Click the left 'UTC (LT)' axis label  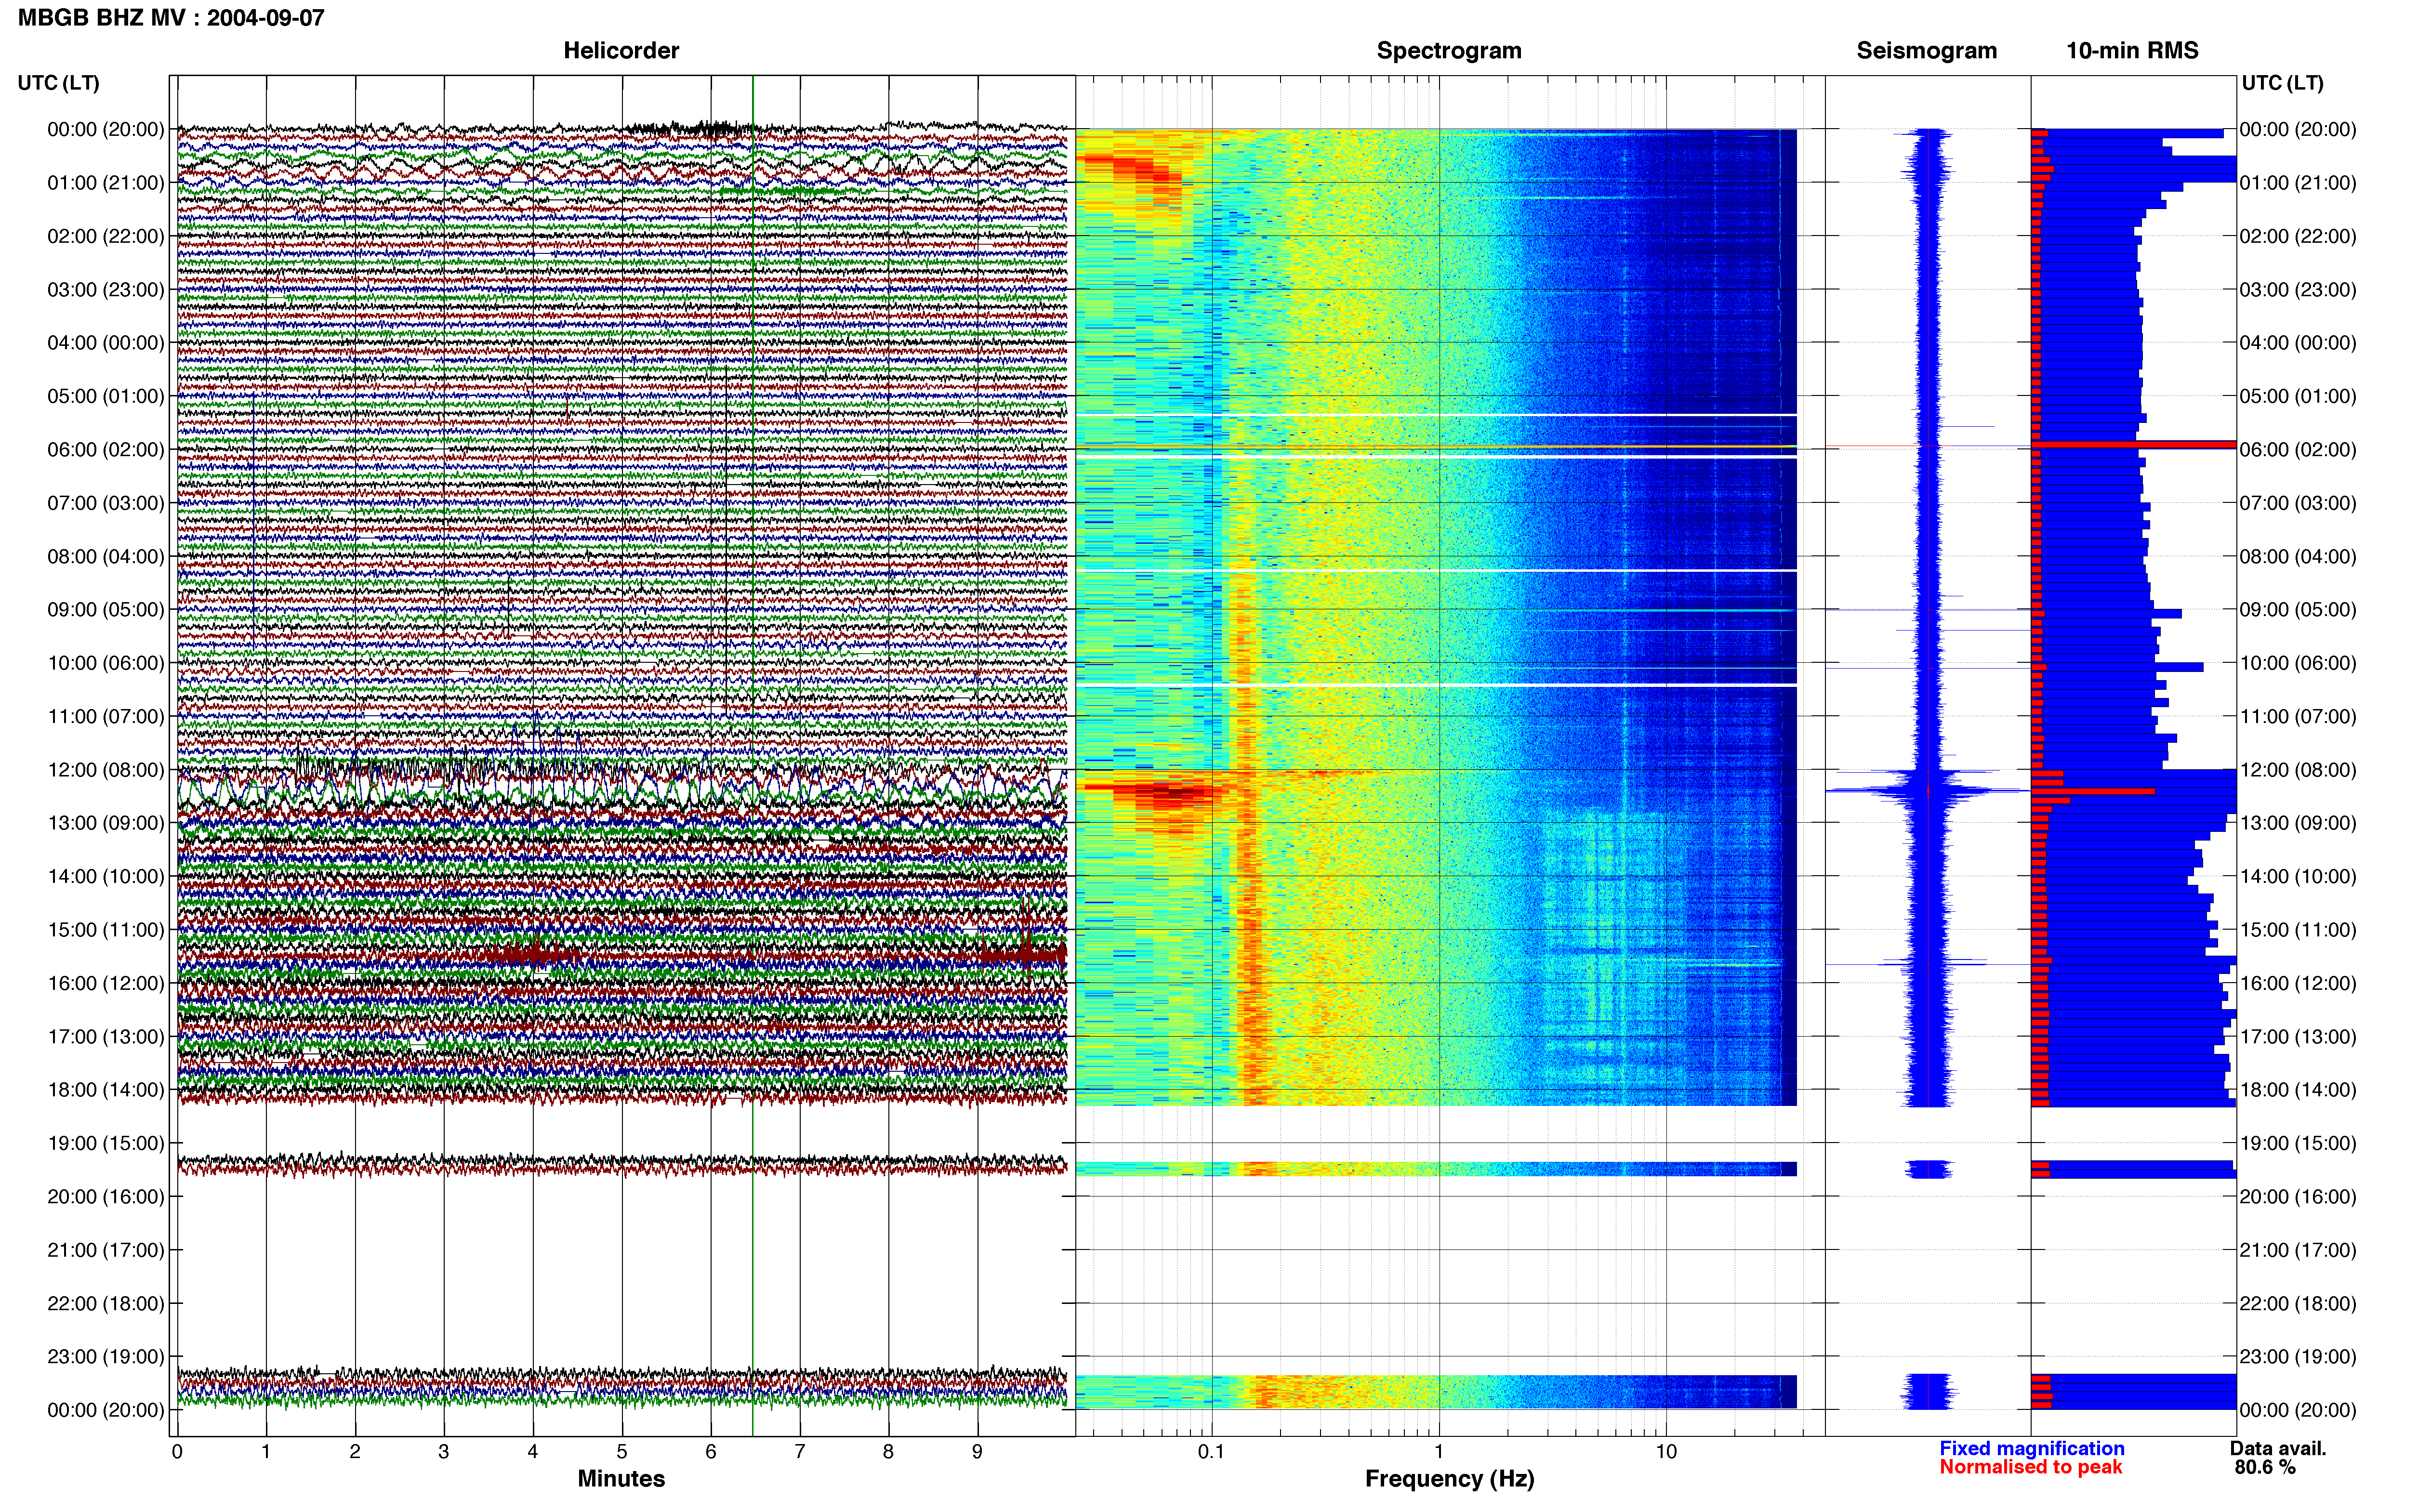coord(58,83)
